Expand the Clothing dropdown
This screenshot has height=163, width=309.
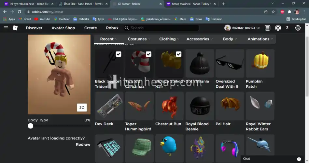point(169,39)
